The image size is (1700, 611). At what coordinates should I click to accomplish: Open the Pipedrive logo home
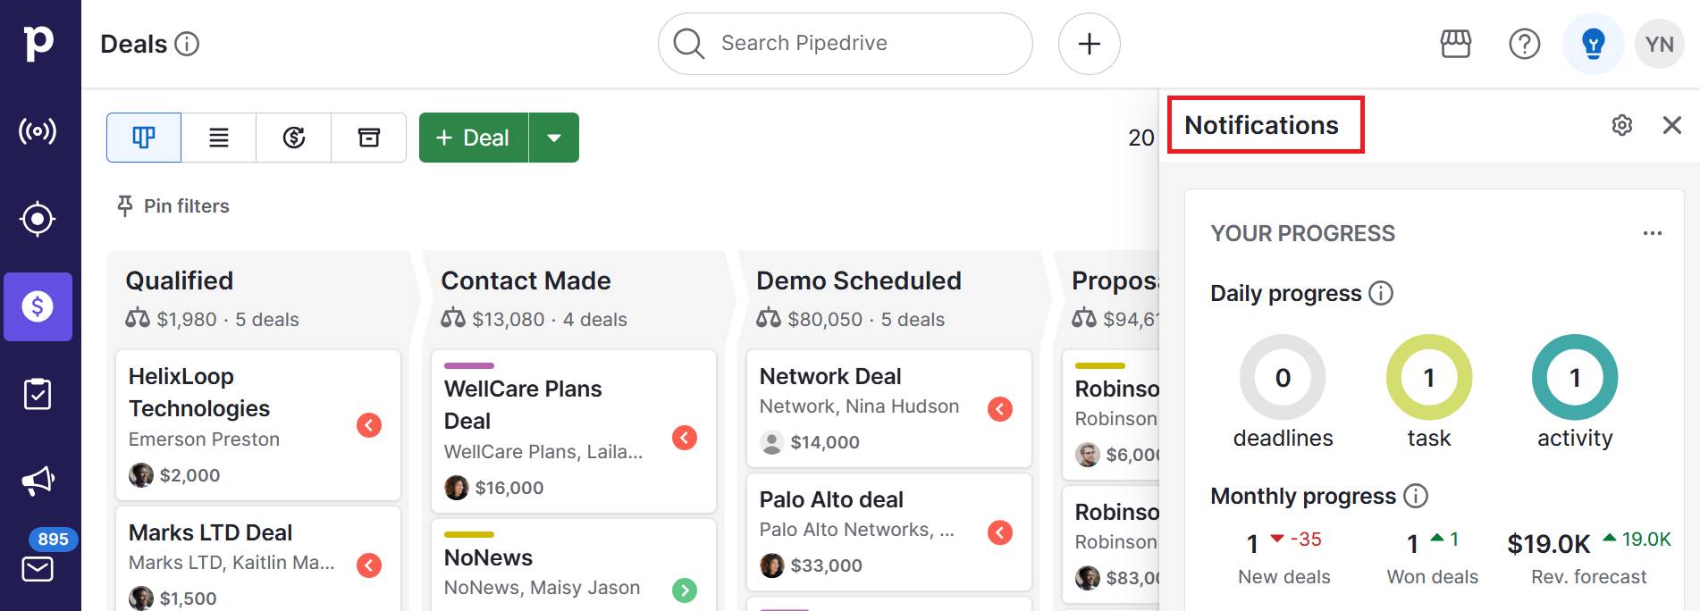38,43
